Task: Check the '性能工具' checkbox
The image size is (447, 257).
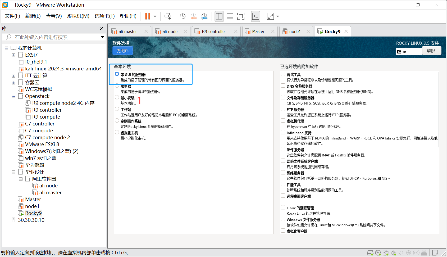Action: 283,184
